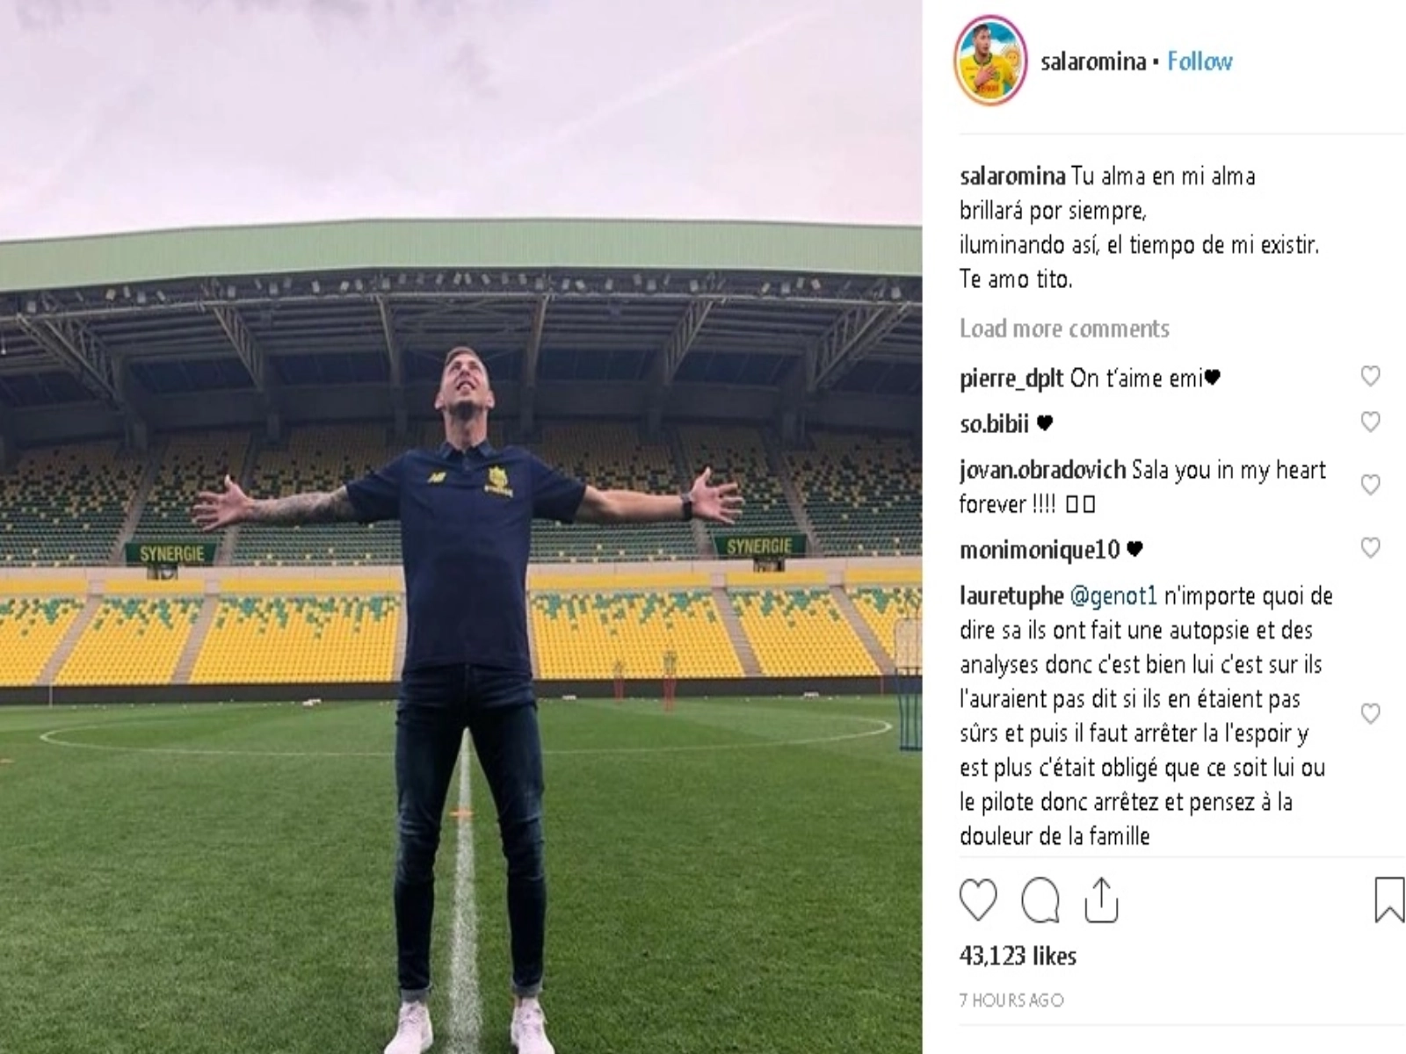The image size is (1406, 1054).
Task: Follow the salaromina account
Action: point(1199,61)
